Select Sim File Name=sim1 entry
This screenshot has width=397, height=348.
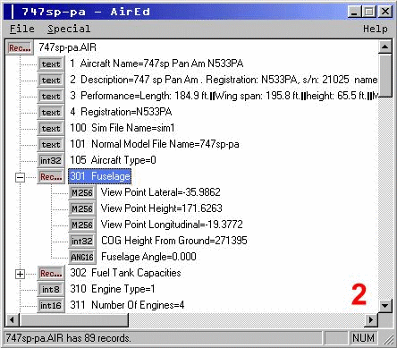(x=122, y=128)
